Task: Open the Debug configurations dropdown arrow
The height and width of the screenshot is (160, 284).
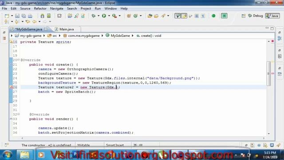Action: [x=99, y=16]
